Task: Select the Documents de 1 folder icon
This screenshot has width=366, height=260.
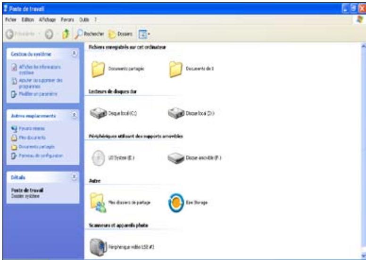Action: [x=175, y=69]
